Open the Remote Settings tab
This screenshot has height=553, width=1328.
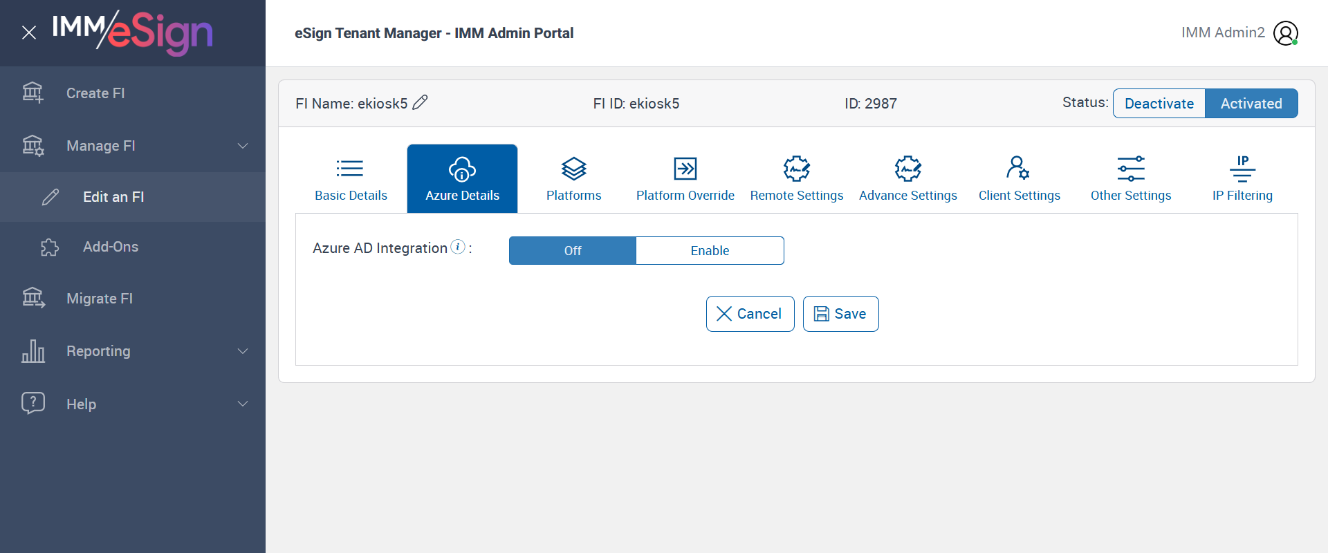797,178
